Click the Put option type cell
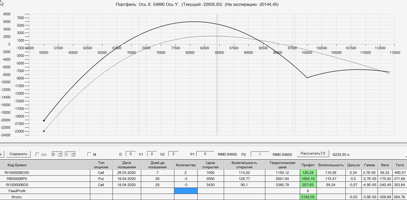 tap(101, 179)
